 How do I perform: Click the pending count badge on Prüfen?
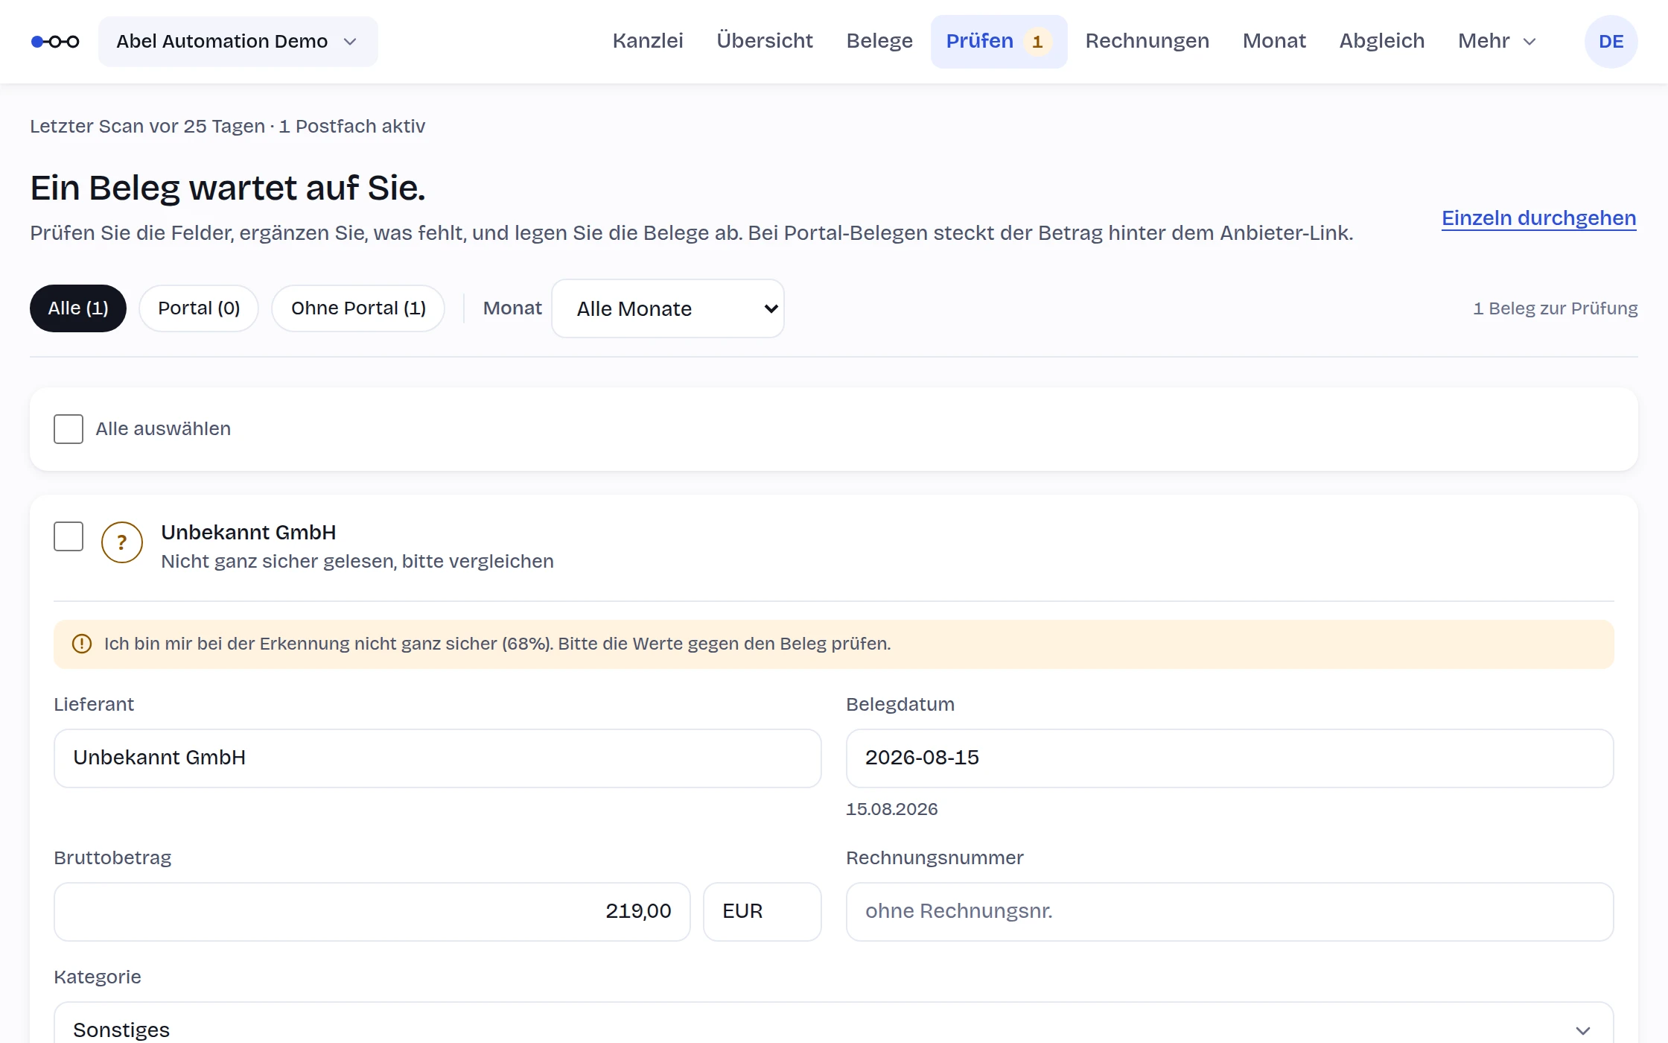click(x=1037, y=42)
